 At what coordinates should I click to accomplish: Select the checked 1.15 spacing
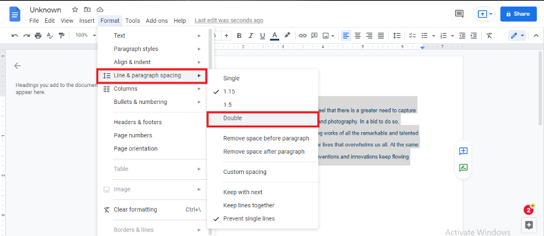coord(263,92)
